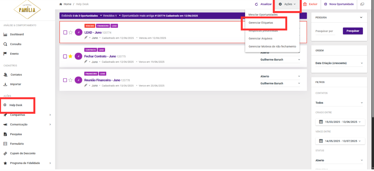Expand the Campanhas submenu in sidebar

tap(50, 115)
